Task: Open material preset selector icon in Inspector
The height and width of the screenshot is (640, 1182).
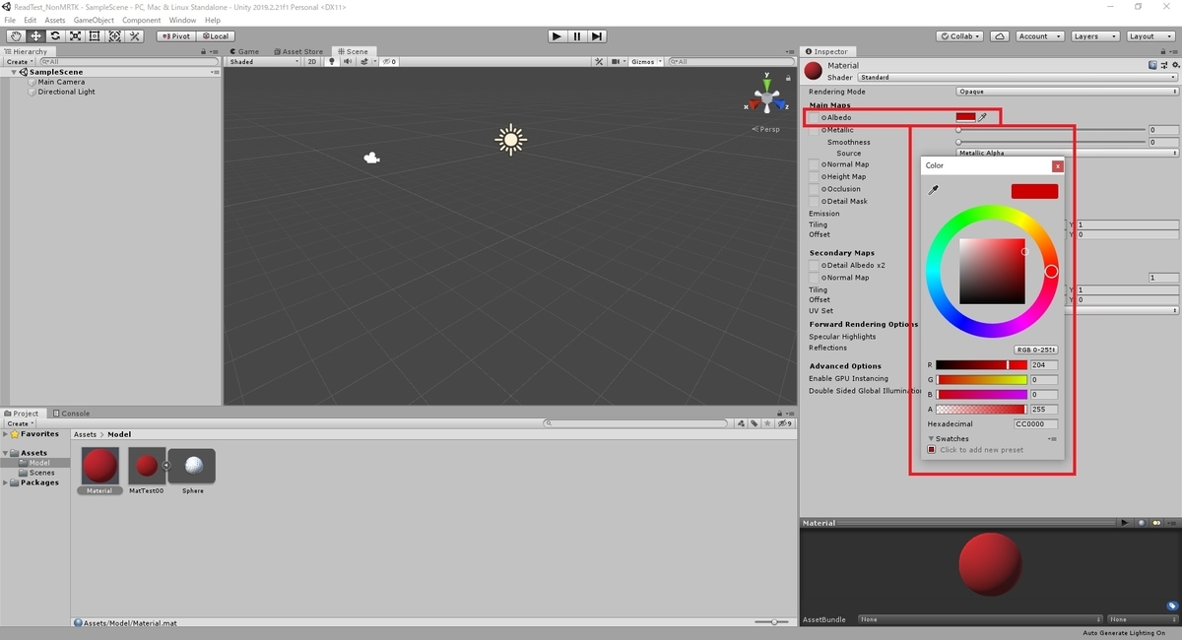Action: (1163, 65)
